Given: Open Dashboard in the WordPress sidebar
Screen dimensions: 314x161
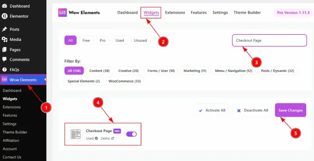Looking at the screenshot, I should tap(19, 6).
